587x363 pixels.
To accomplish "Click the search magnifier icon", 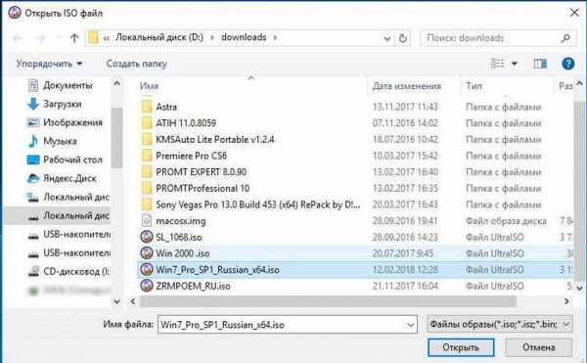I will (x=565, y=38).
